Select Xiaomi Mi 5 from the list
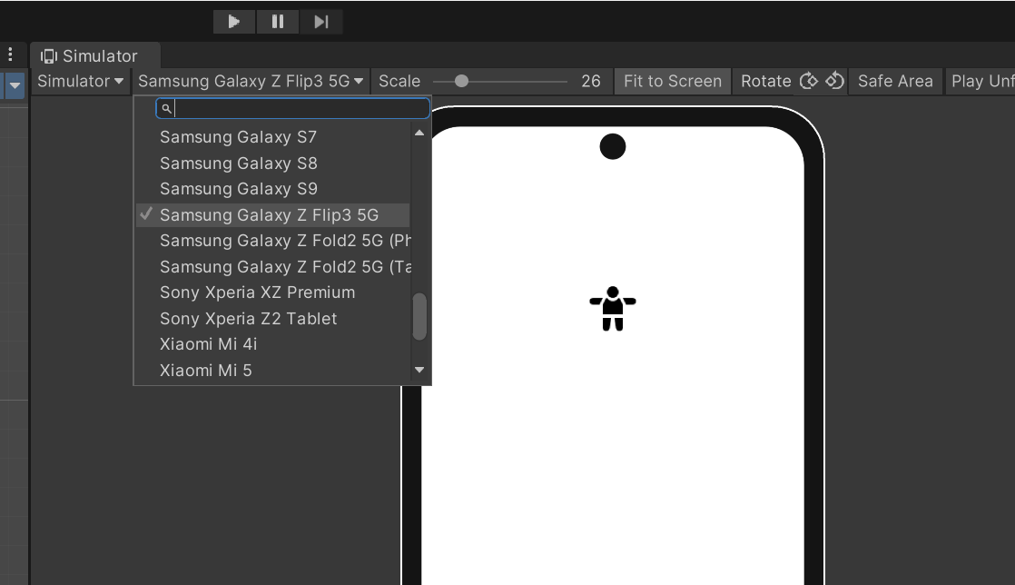The width and height of the screenshot is (1015, 585). 272,370
